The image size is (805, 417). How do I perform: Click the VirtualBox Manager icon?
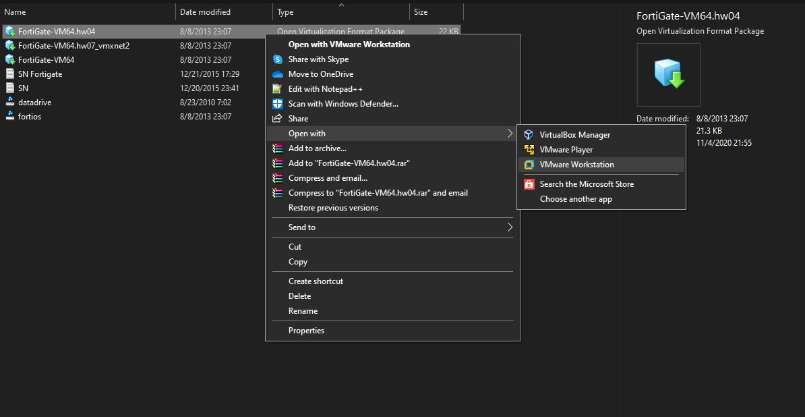[529, 134]
